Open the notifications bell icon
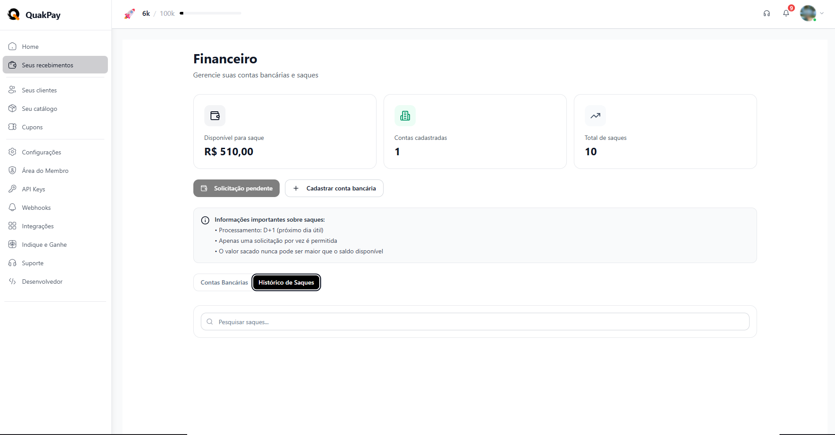The image size is (835, 435). tap(786, 14)
